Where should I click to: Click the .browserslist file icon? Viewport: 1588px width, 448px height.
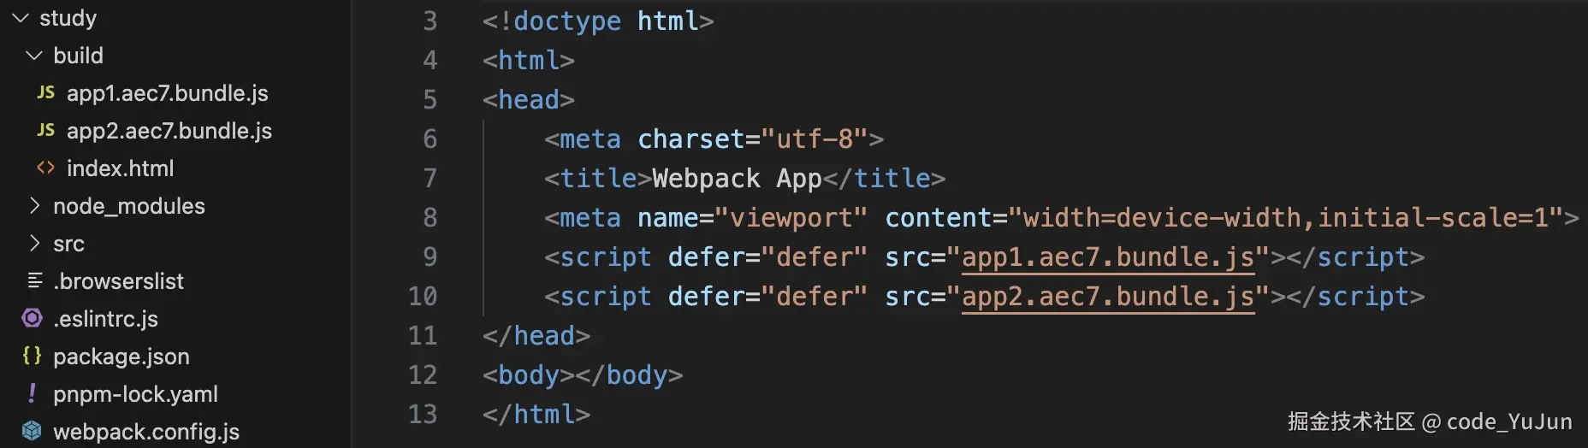[x=35, y=280]
